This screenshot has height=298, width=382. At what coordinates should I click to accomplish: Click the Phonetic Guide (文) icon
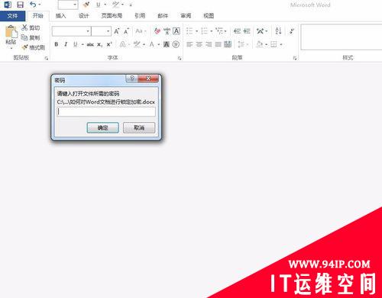167,31
